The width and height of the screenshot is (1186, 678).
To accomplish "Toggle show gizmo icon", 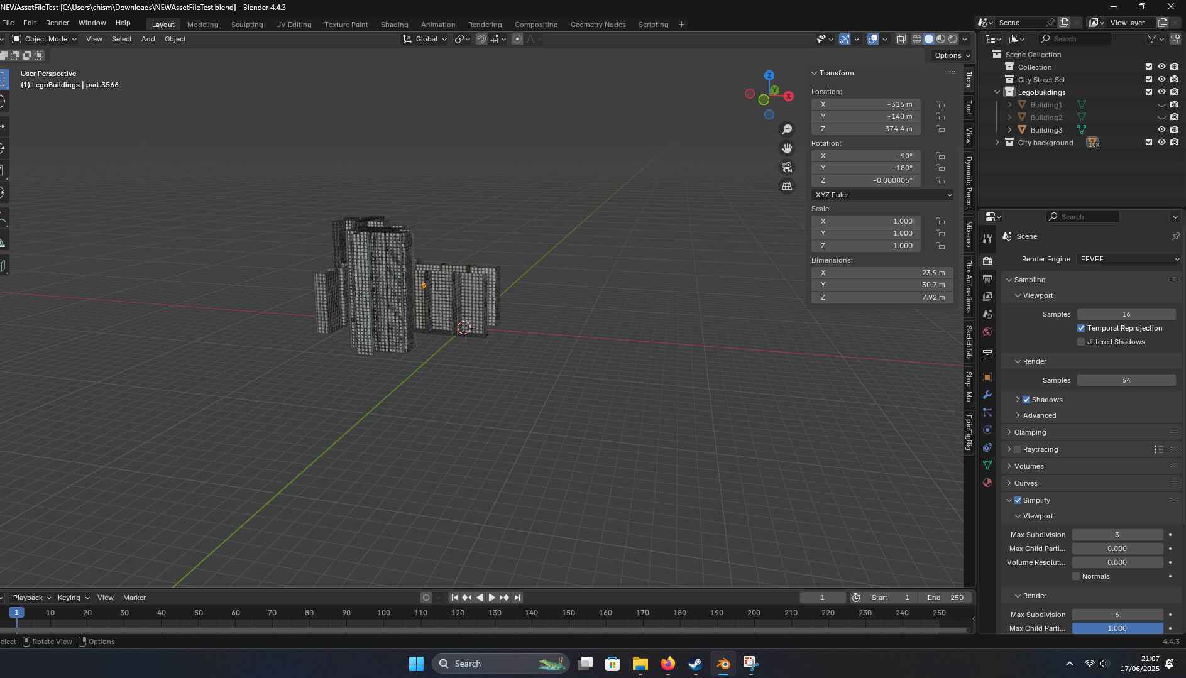I will pos(845,39).
